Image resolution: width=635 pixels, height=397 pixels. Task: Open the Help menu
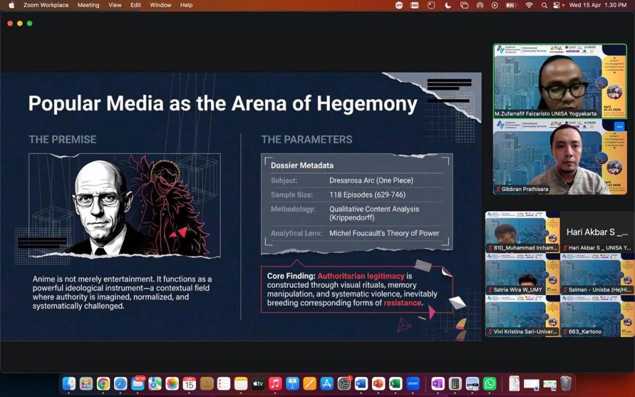pyautogui.click(x=186, y=5)
